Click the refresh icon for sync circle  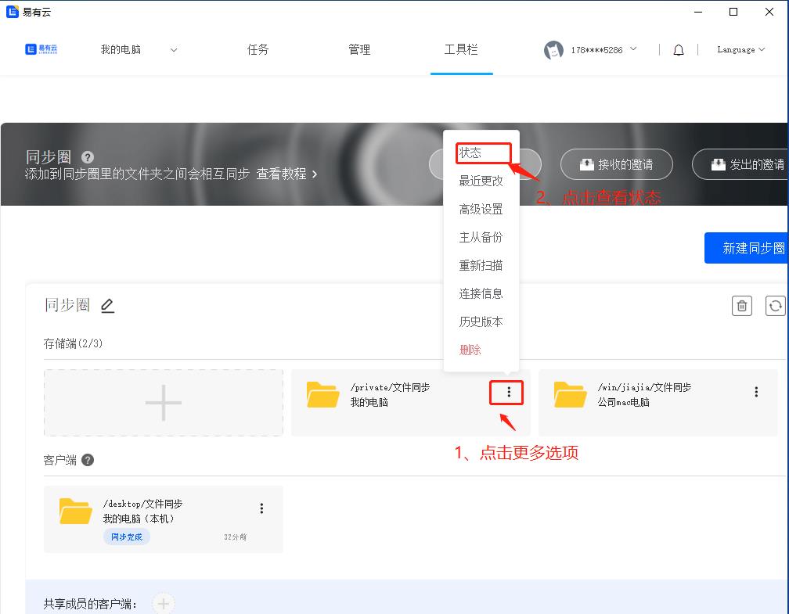coord(776,306)
